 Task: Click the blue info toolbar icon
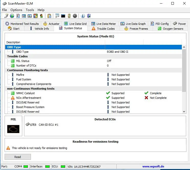pos(83,16)
